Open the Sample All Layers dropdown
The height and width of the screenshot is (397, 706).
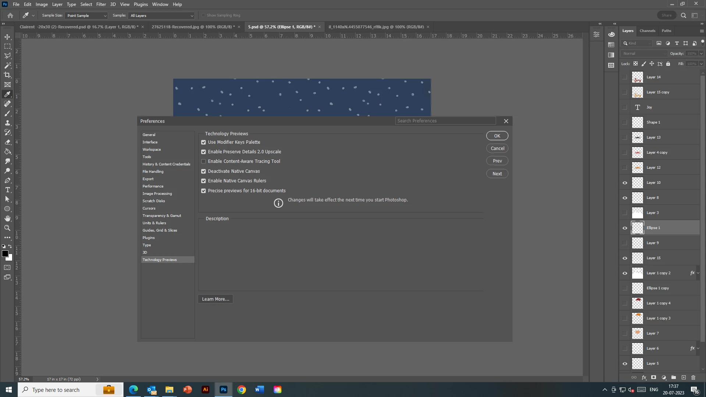161,15
